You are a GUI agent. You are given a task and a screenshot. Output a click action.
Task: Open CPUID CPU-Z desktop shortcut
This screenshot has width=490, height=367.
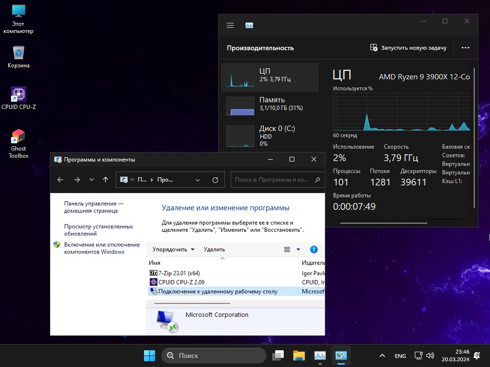[x=19, y=98]
